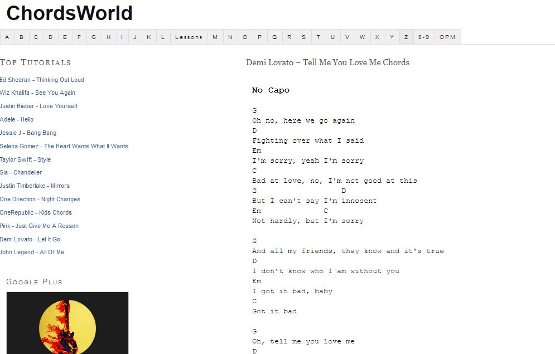Click the lyric 'Bad at love, no, I'm not good at this'

pos(335,181)
